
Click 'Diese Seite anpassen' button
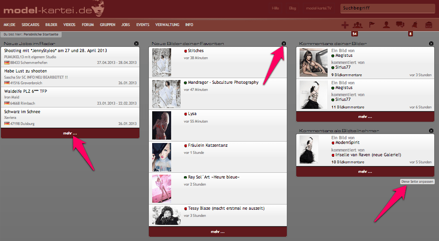click(x=418, y=181)
